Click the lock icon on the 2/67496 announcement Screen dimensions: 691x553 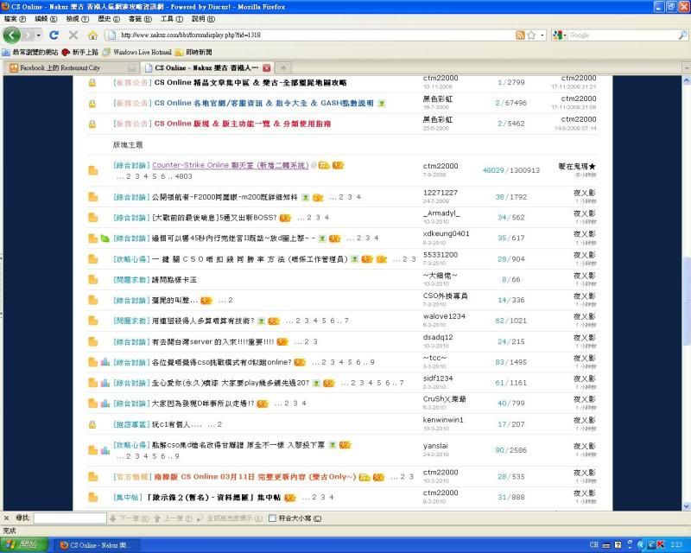[x=92, y=103]
